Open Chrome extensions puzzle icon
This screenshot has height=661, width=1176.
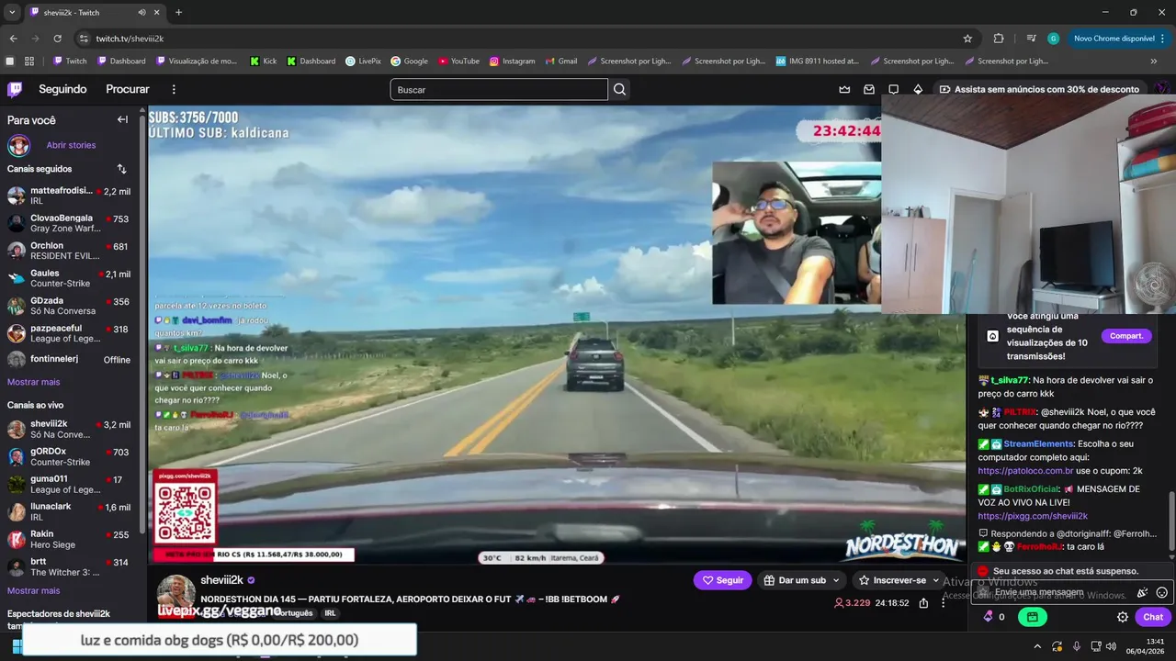[999, 39]
